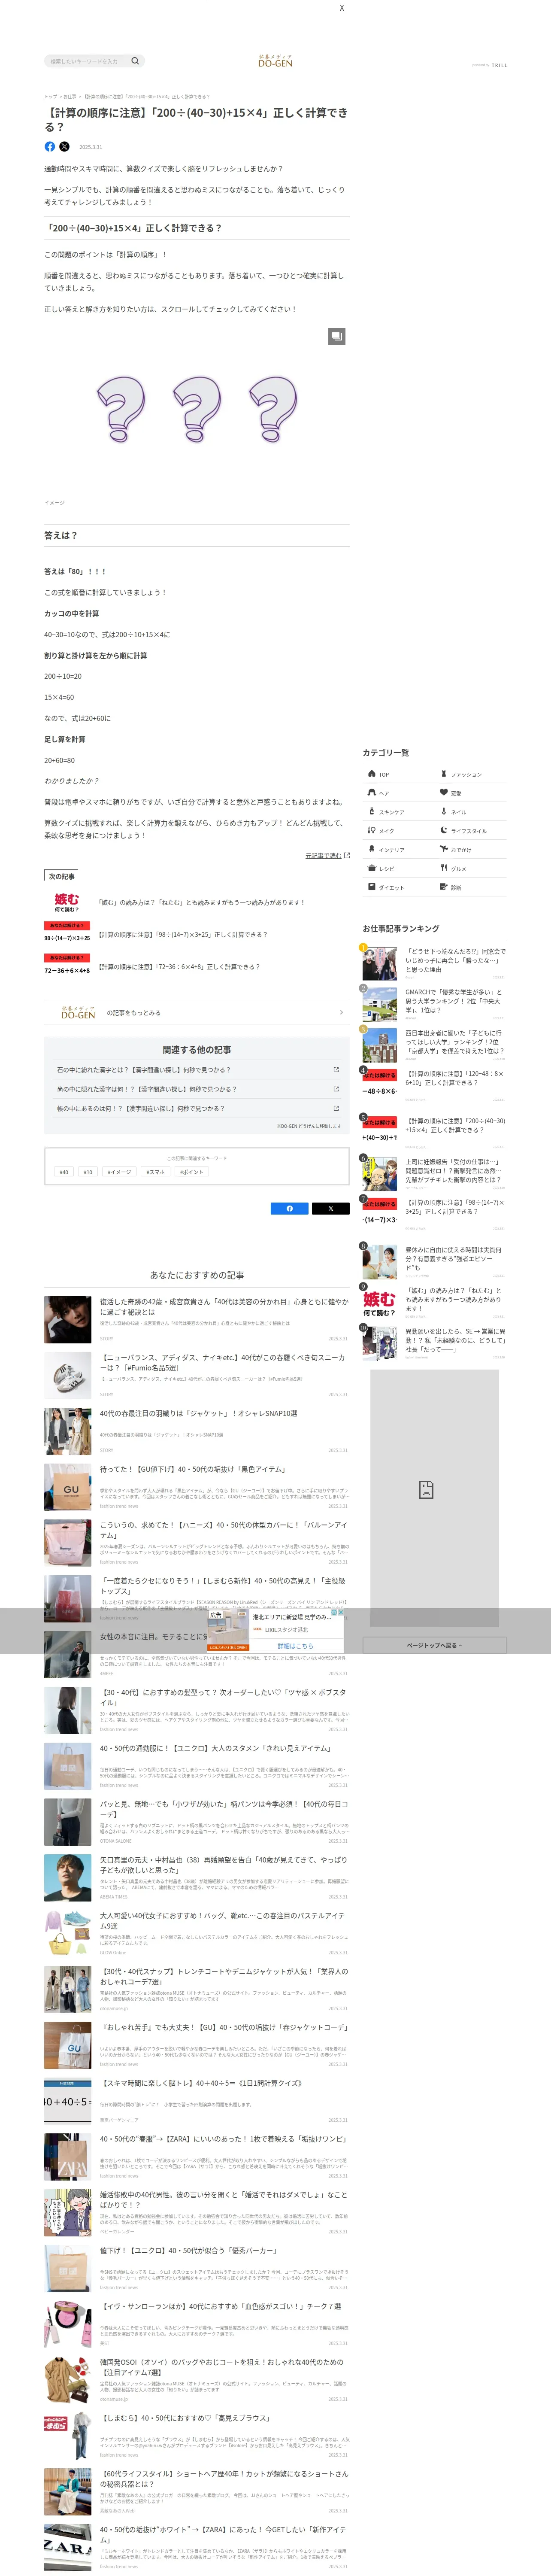
Task: Select the #40 keyword tag
Action: tap(64, 1172)
